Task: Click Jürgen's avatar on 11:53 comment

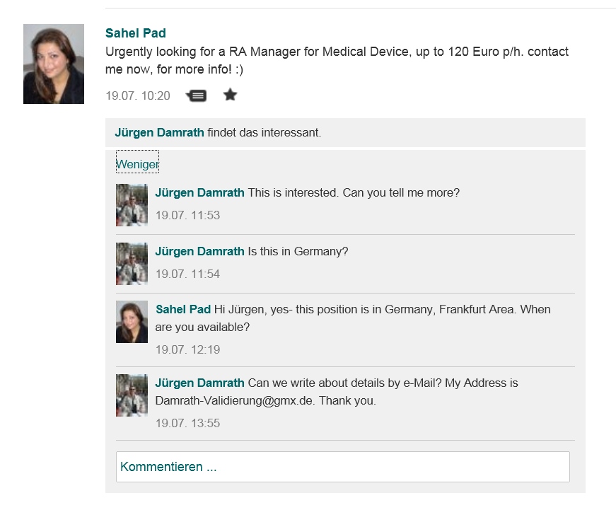Action: click(x=132, y=205)
